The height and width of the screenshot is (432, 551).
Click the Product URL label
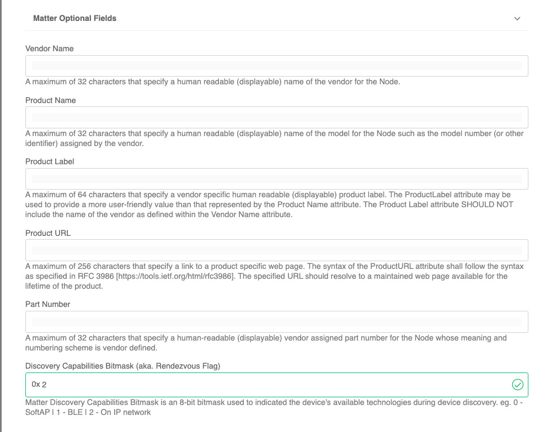point(47,233)
